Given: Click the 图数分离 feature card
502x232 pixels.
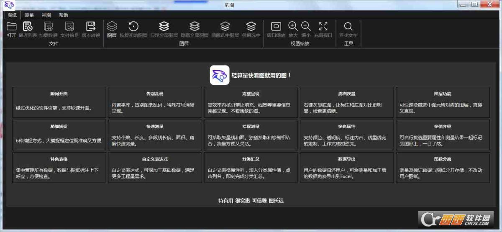Looking at the screenshot, I should click(443, 168).
